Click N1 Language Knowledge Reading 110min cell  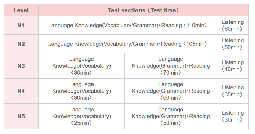[127, 26]
